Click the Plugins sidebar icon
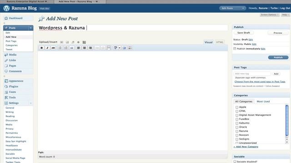The height and width of the screenshot is (163, 291). point(6,86)
